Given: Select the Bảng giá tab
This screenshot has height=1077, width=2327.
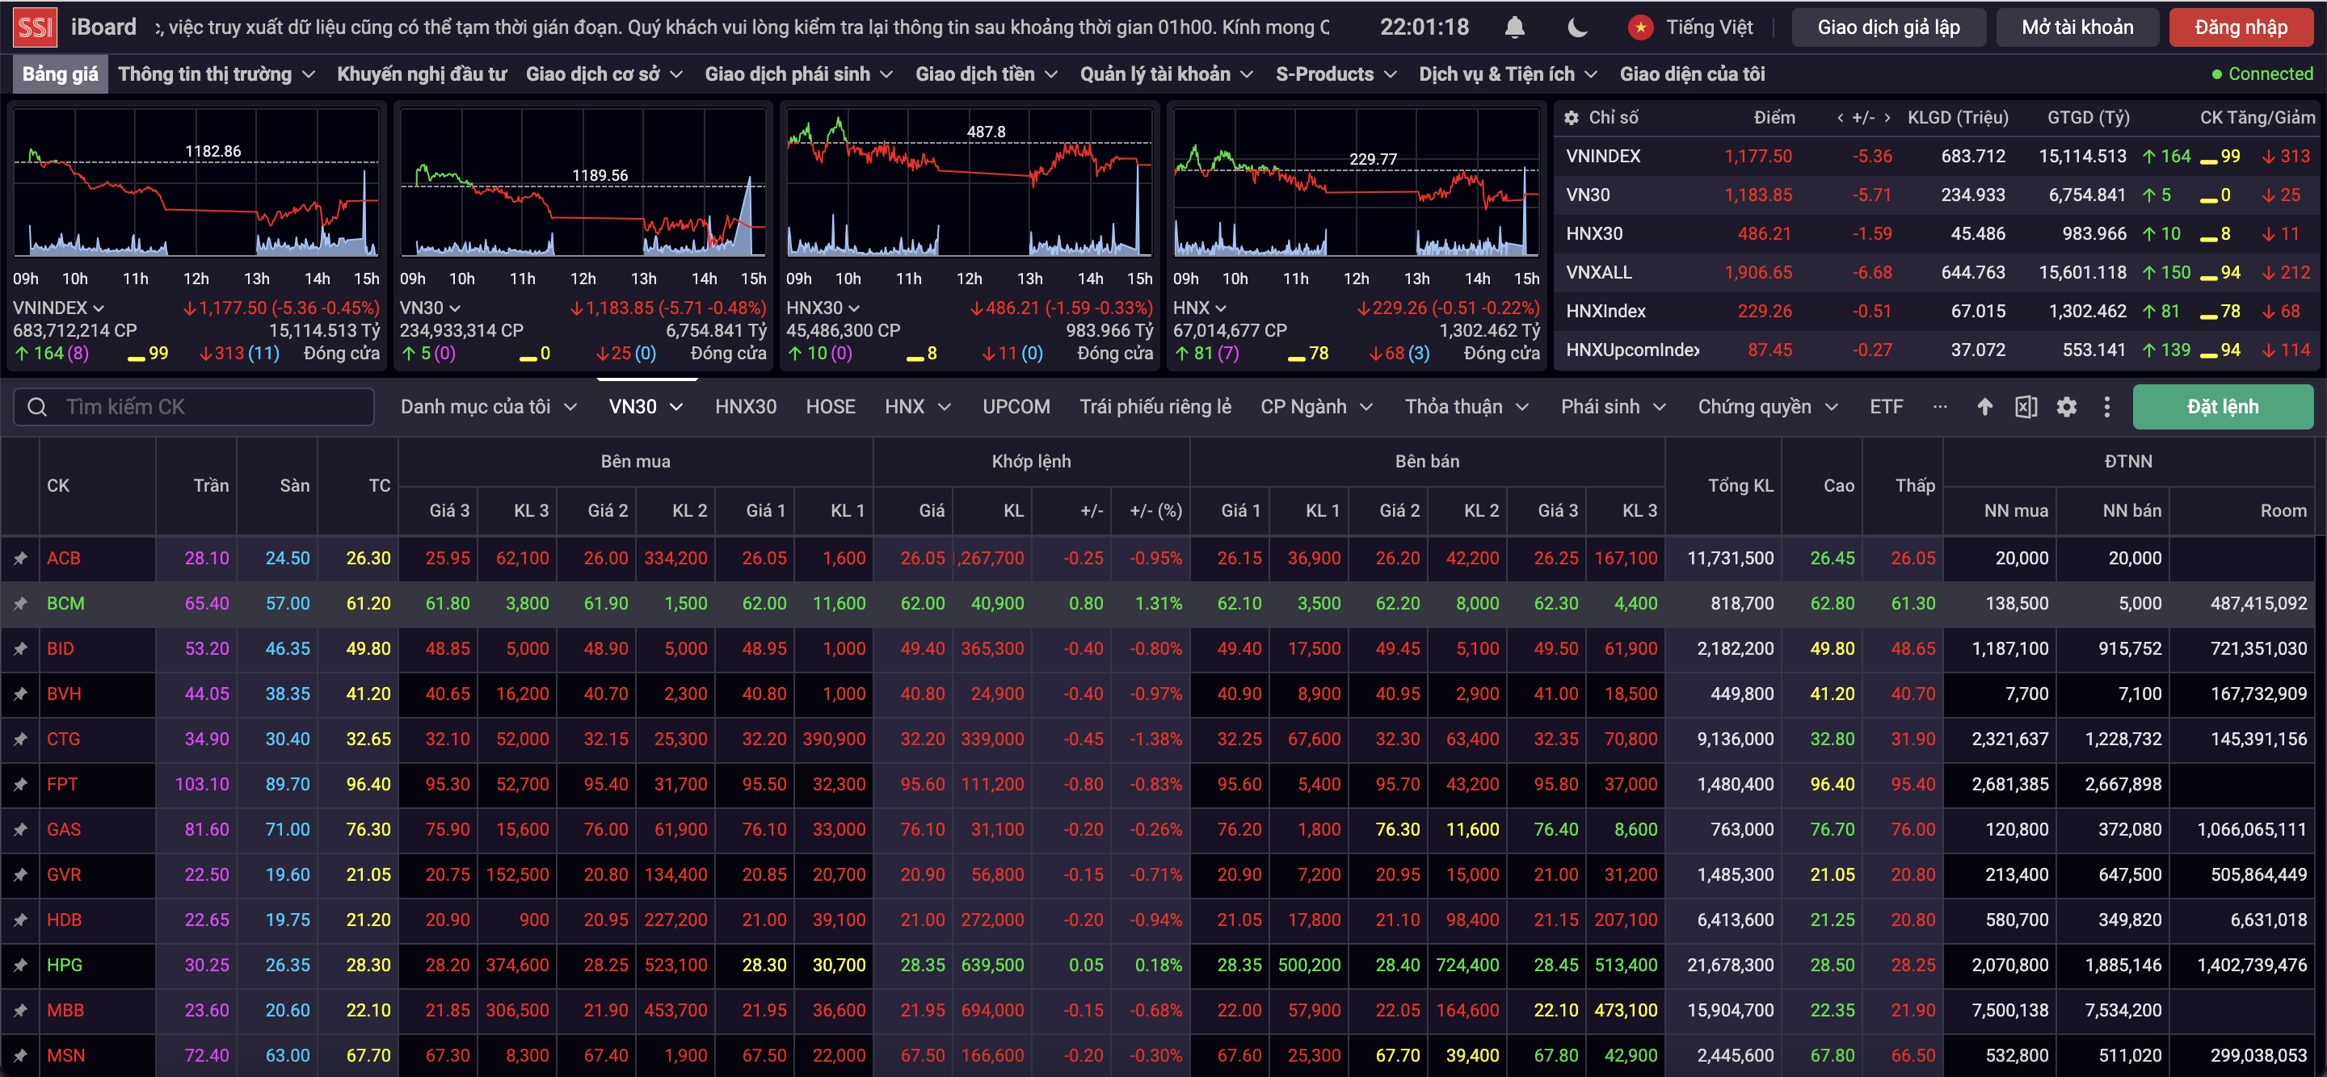Looking at the screenshot, I should (60, 74).
